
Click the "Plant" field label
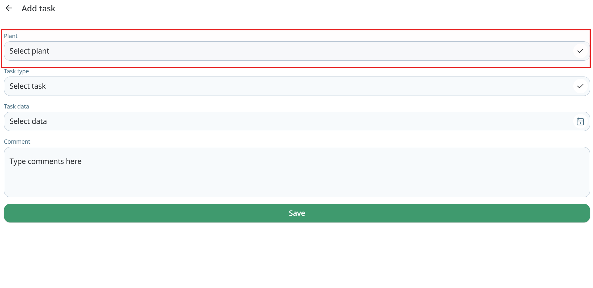11,36
